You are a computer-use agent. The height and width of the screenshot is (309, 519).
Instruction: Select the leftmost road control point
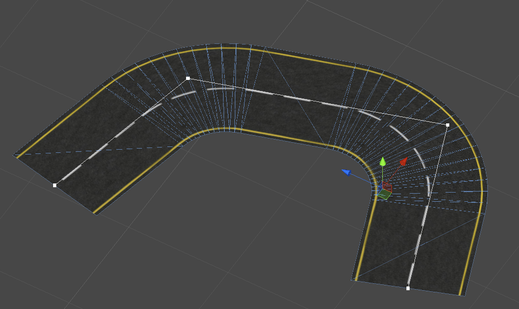tap(56, 185)
